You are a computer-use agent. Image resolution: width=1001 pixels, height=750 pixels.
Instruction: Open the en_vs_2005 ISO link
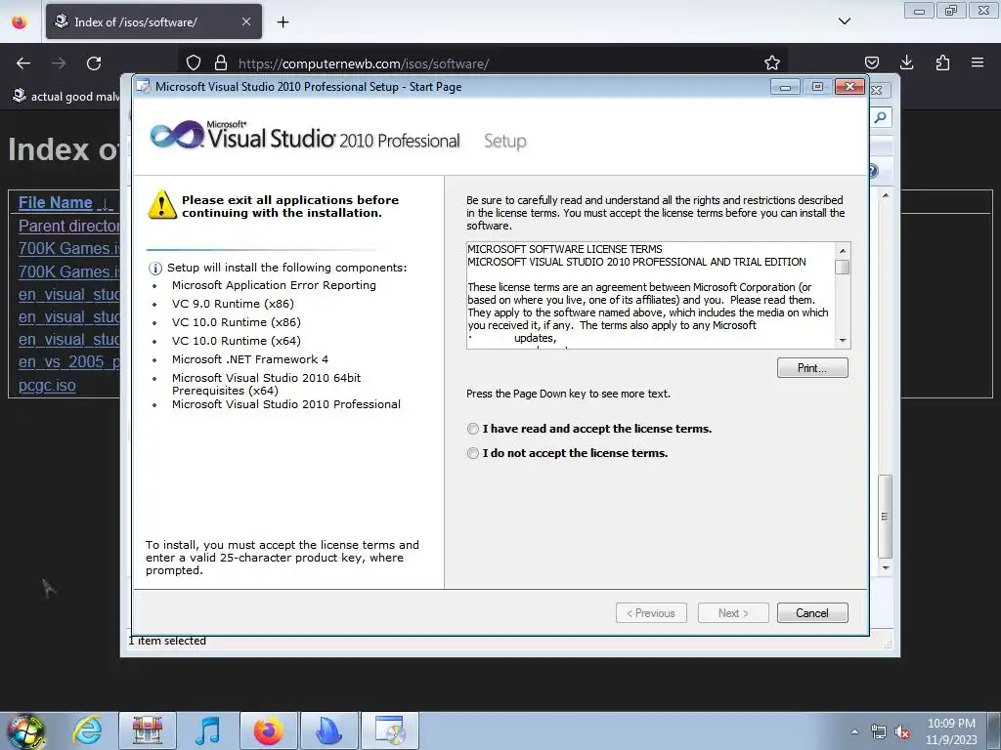tap(69, 362)
